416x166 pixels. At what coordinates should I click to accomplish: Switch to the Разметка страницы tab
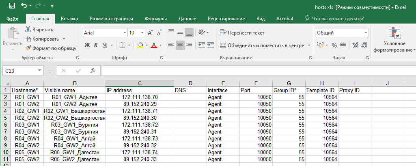point(112,19)
